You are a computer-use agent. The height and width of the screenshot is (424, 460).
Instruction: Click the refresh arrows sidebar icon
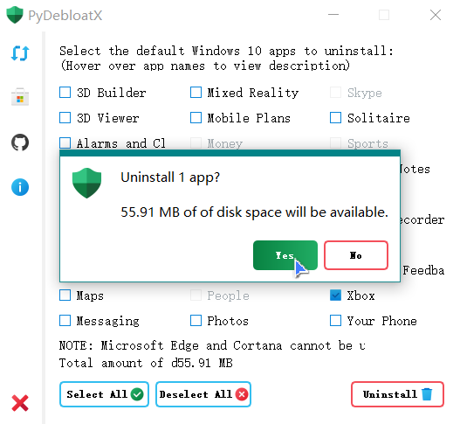[x=20, y=53]
